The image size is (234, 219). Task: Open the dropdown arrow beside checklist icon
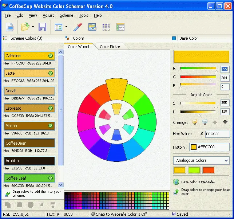(66, 27)
